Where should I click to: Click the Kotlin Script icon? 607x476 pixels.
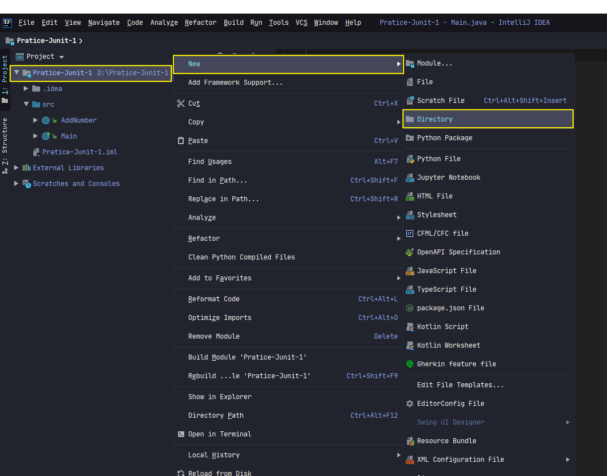pos(410,327)
